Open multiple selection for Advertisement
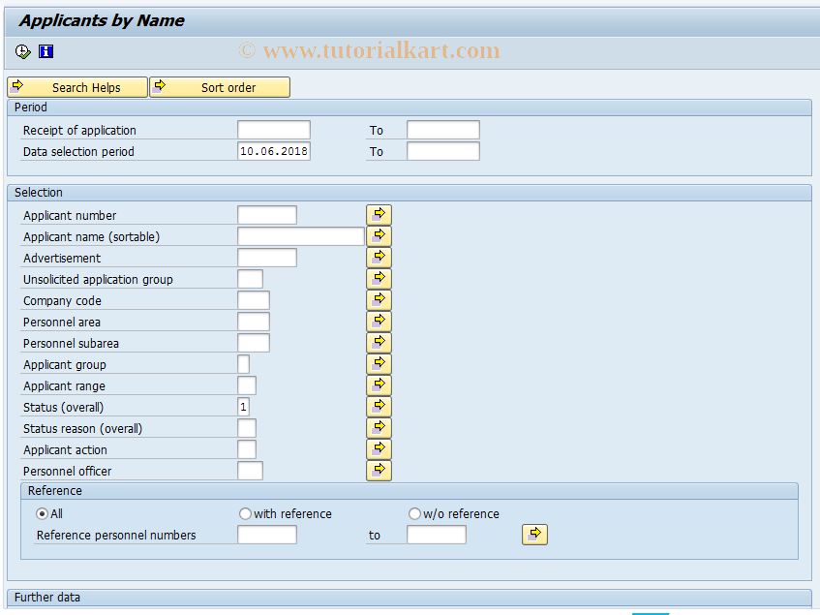Screen dimensions: 820x615 (x=380, y=258)
